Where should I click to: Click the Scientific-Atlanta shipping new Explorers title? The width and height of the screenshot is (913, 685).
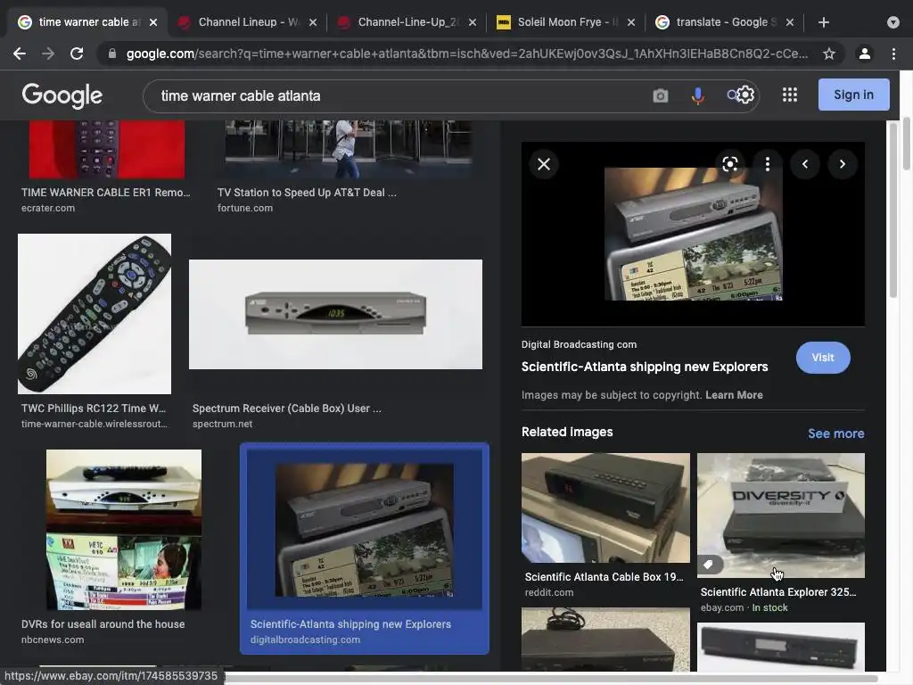point(645,367)
